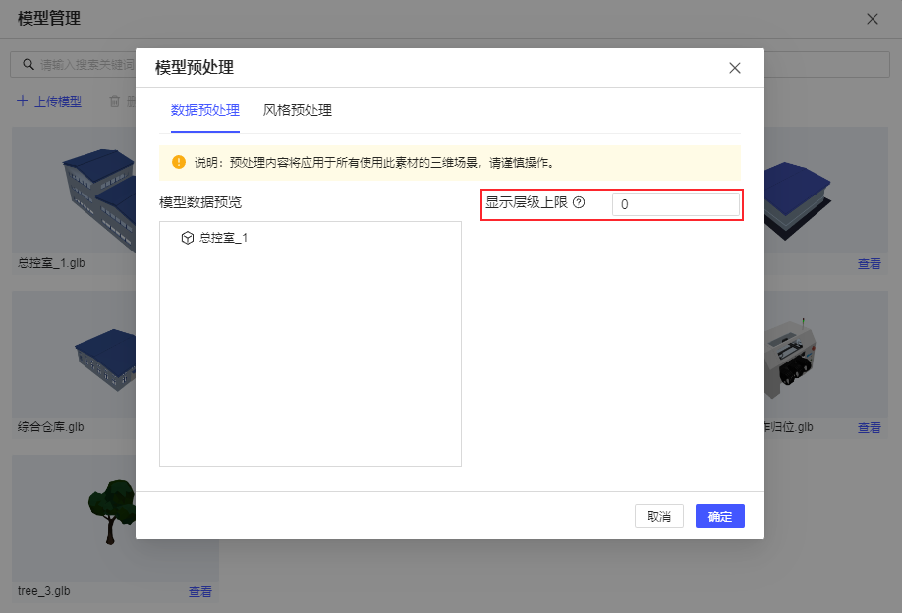Click the search keyword input box
902x613 pixels.
69,63
